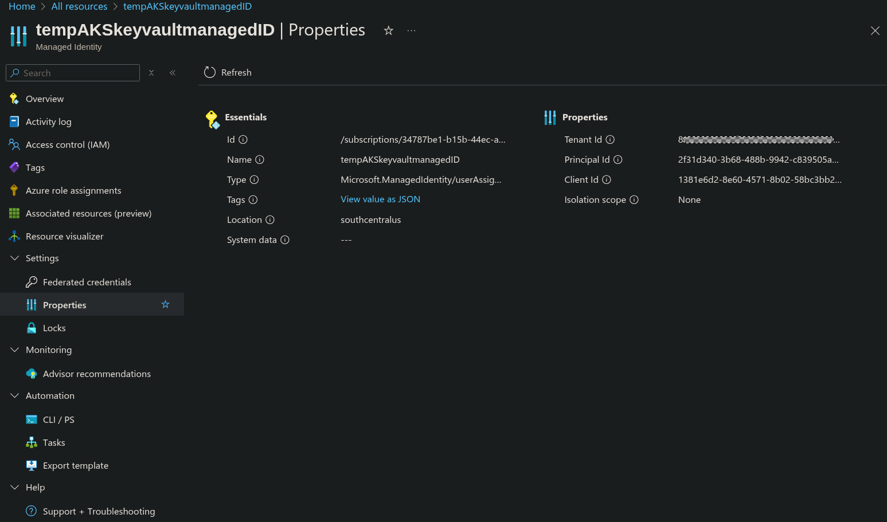Click the Access control (IAM) people icon
This screenshot has width=887, height=522.
(14, 144)
